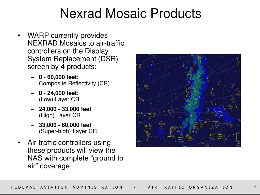Viewport: 260px width, 195px height.
Task: Select the (Super-high) Layer CR line
Action: click(68, 131)
